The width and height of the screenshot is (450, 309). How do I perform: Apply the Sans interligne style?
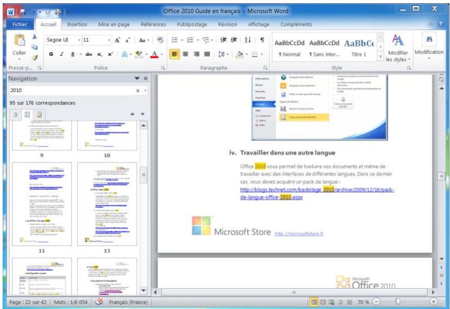[324, 48]
